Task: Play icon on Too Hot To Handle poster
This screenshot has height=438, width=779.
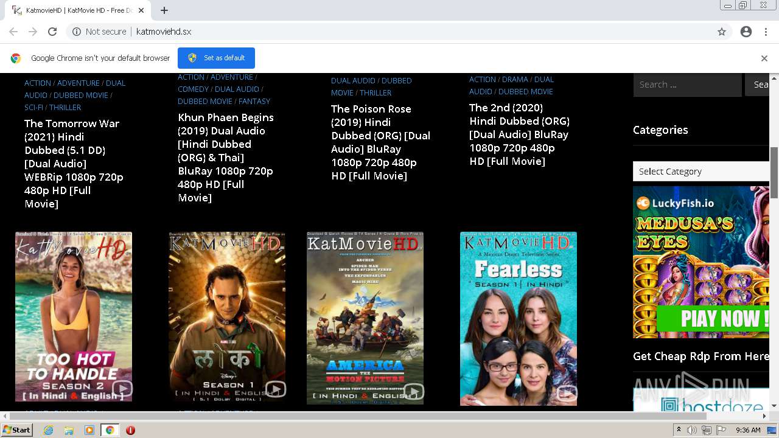Action: tap(122, 388)
